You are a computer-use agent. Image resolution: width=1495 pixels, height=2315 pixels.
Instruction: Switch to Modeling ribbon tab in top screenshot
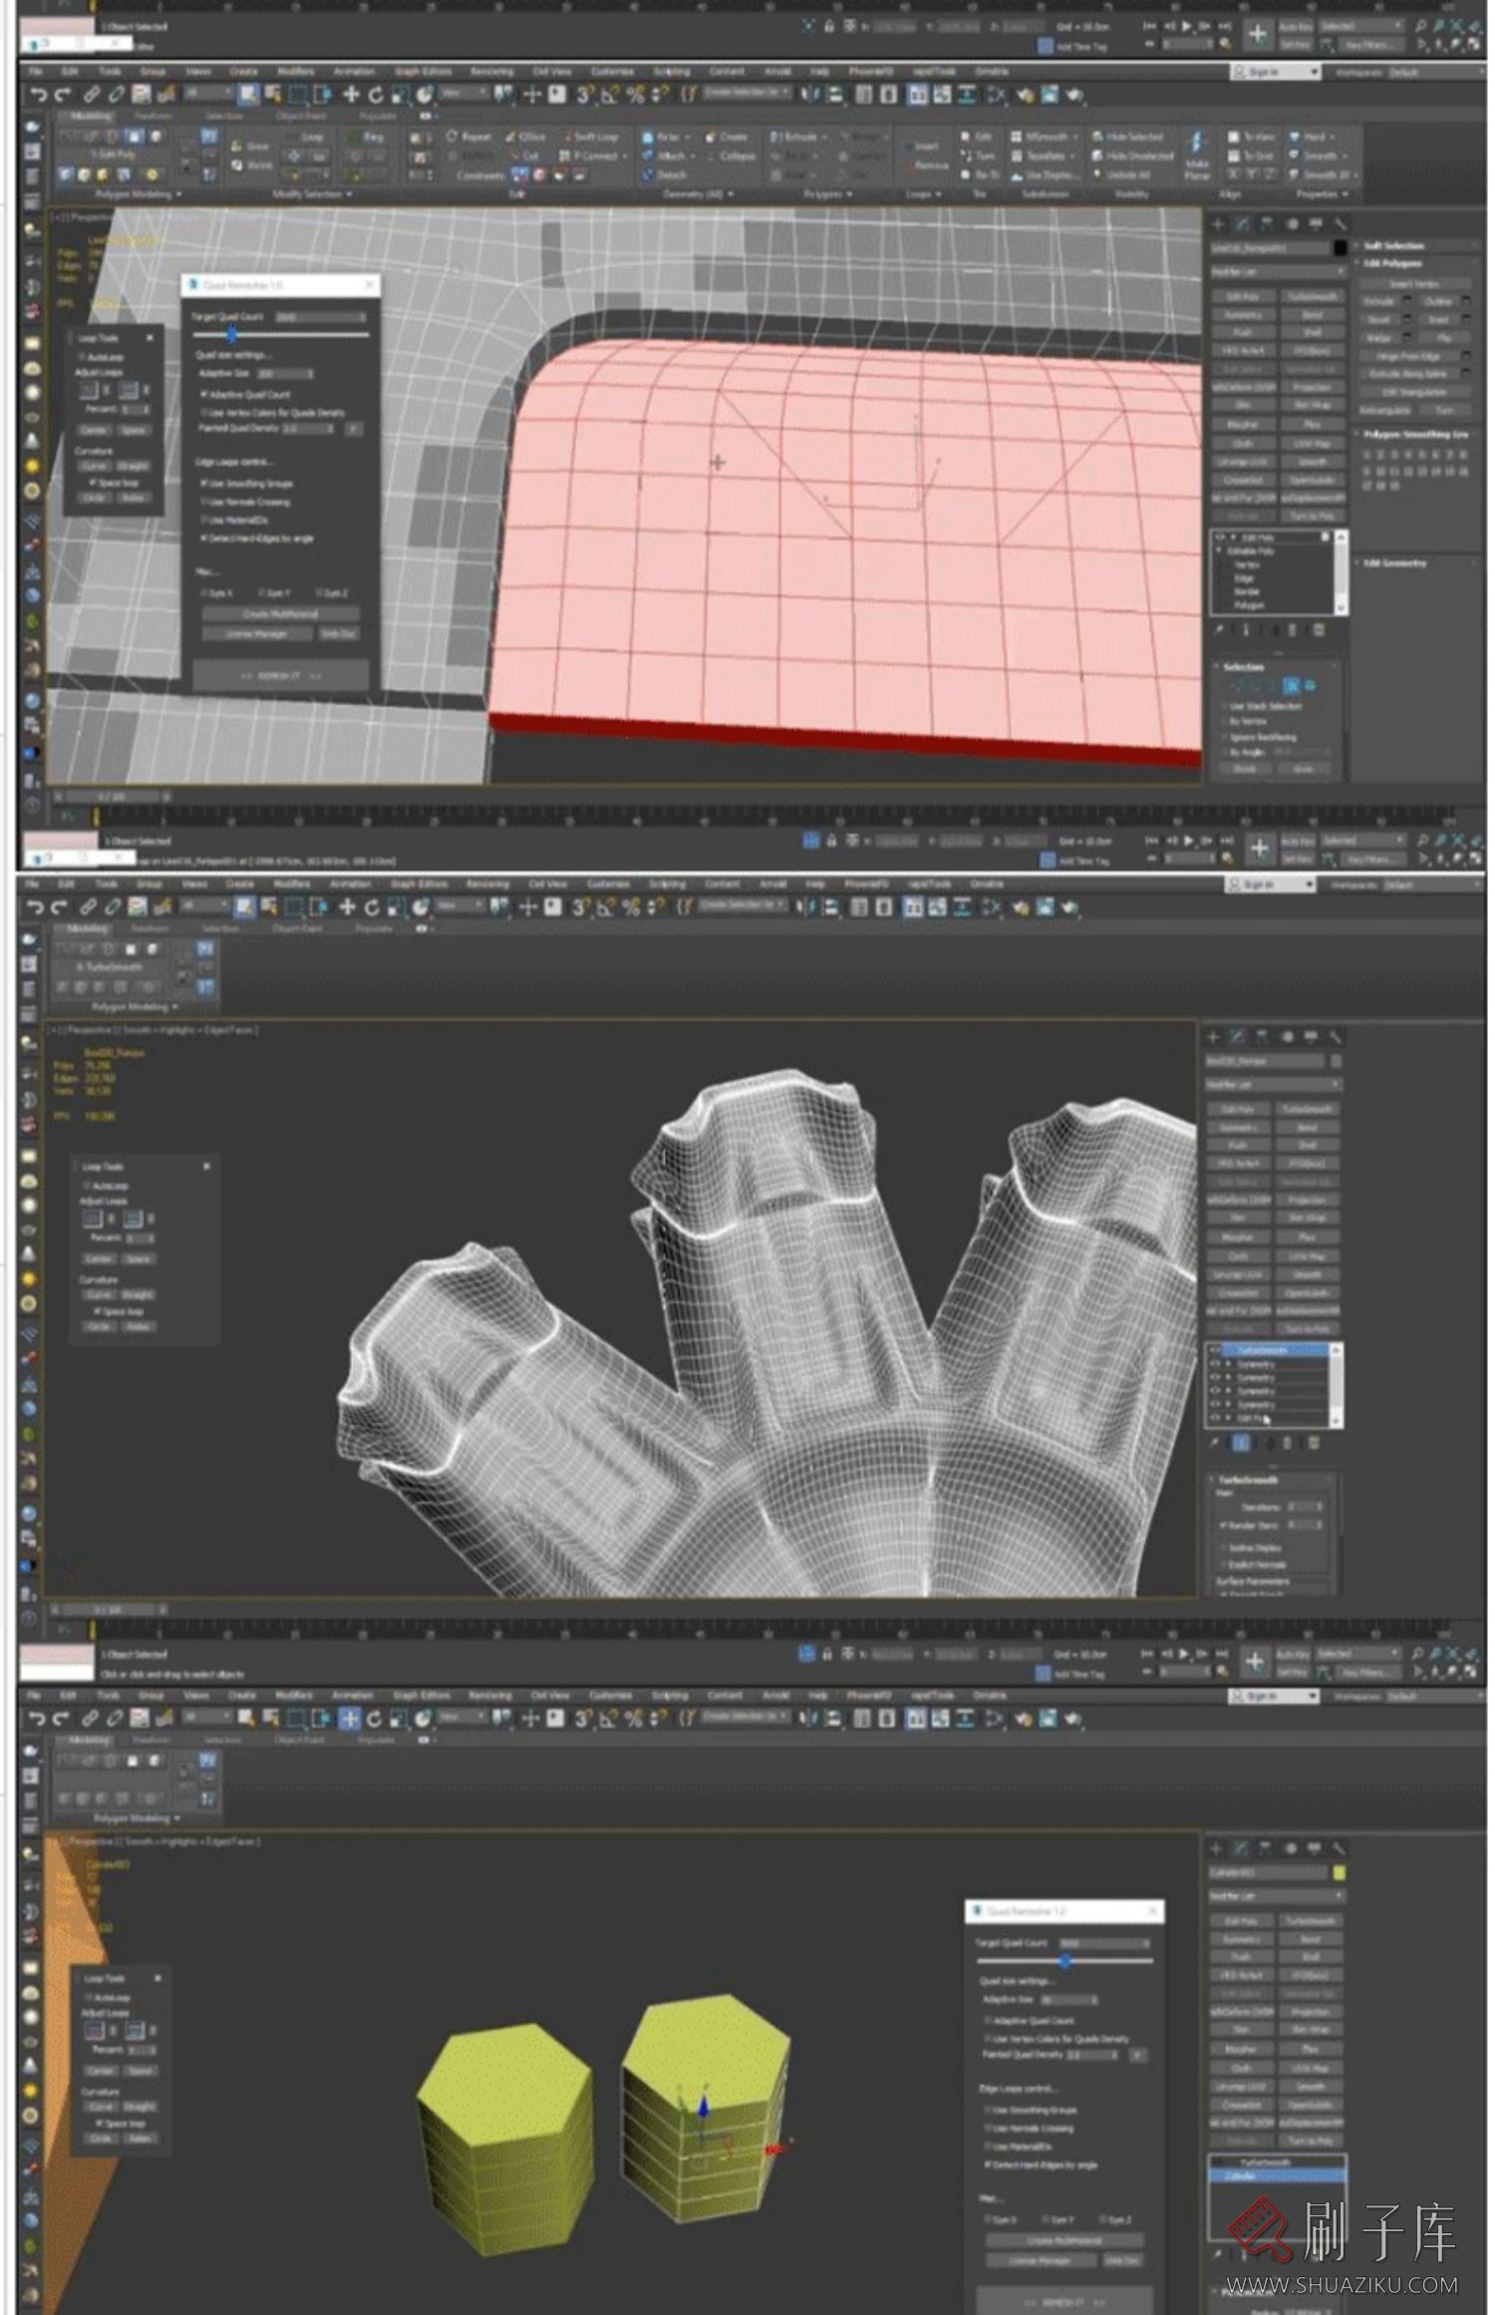click(x=90, y=116)
